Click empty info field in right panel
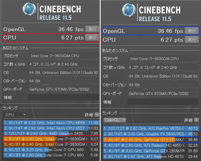Viewport: 201px width, 161px height. click(163, 102)
